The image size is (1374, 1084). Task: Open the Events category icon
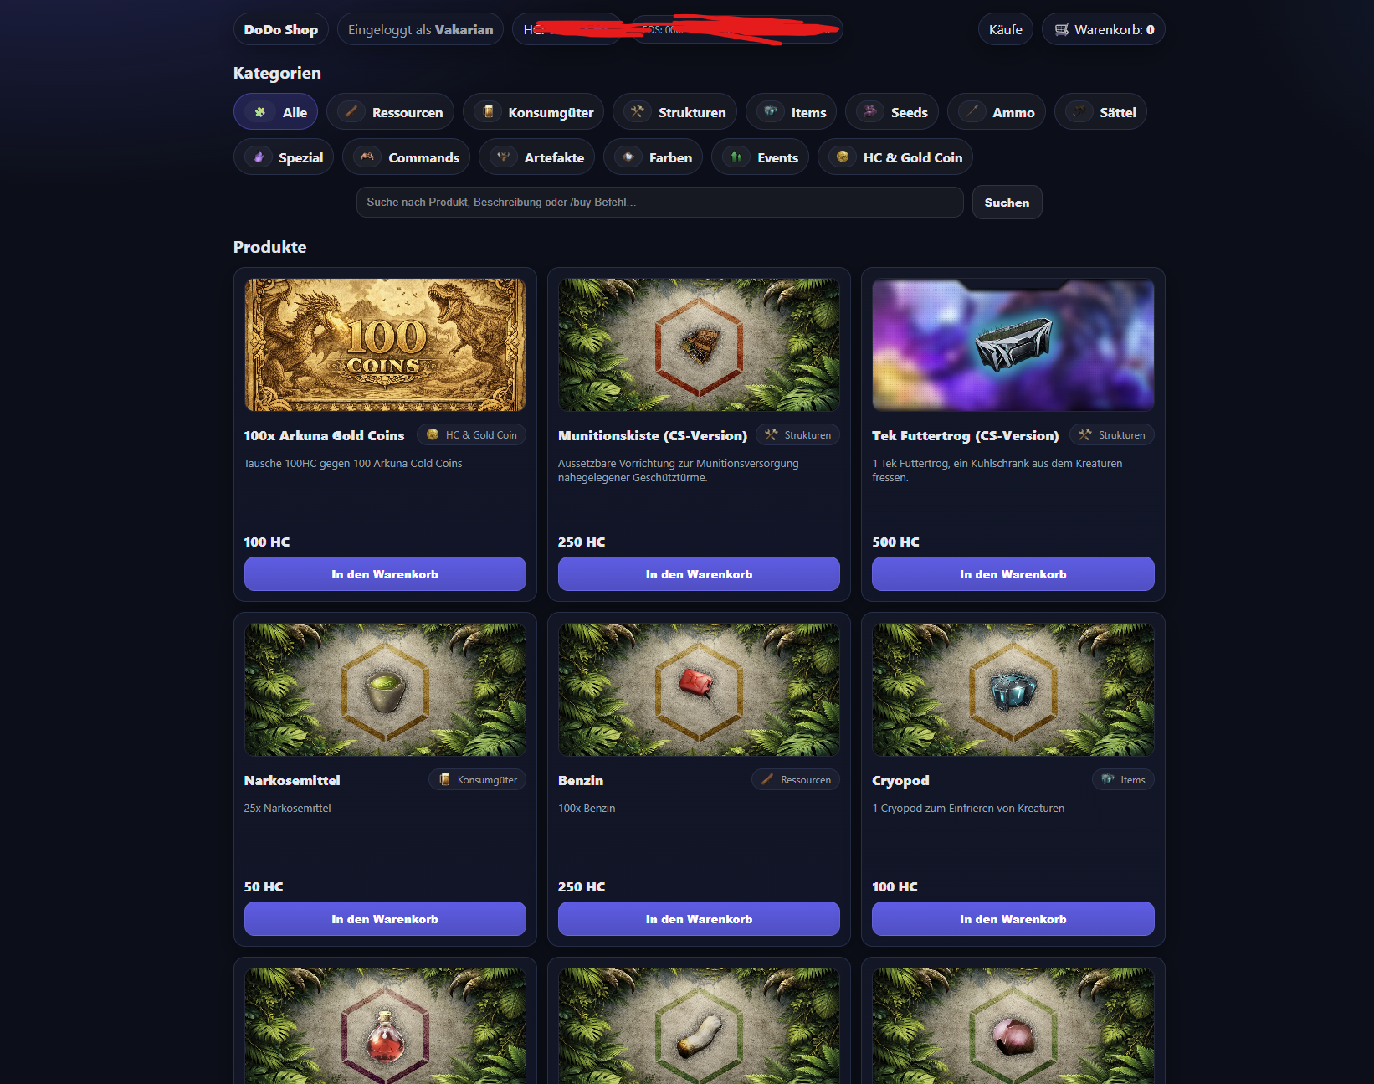736,157
